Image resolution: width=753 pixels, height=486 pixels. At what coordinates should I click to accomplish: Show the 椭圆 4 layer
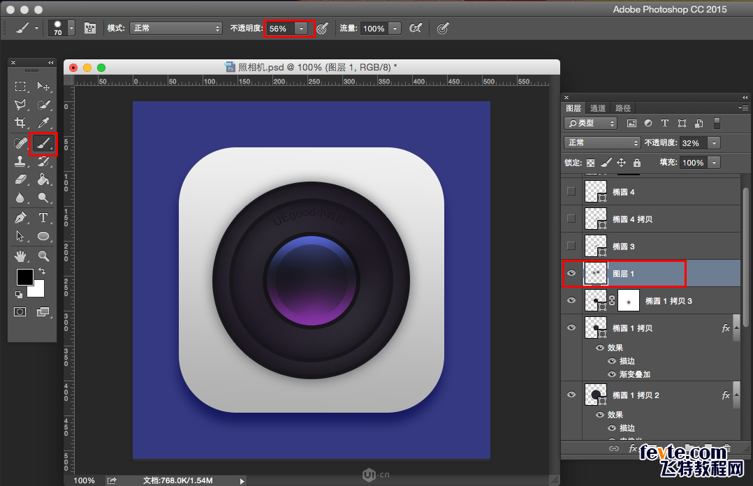click(x=571, y=191)
